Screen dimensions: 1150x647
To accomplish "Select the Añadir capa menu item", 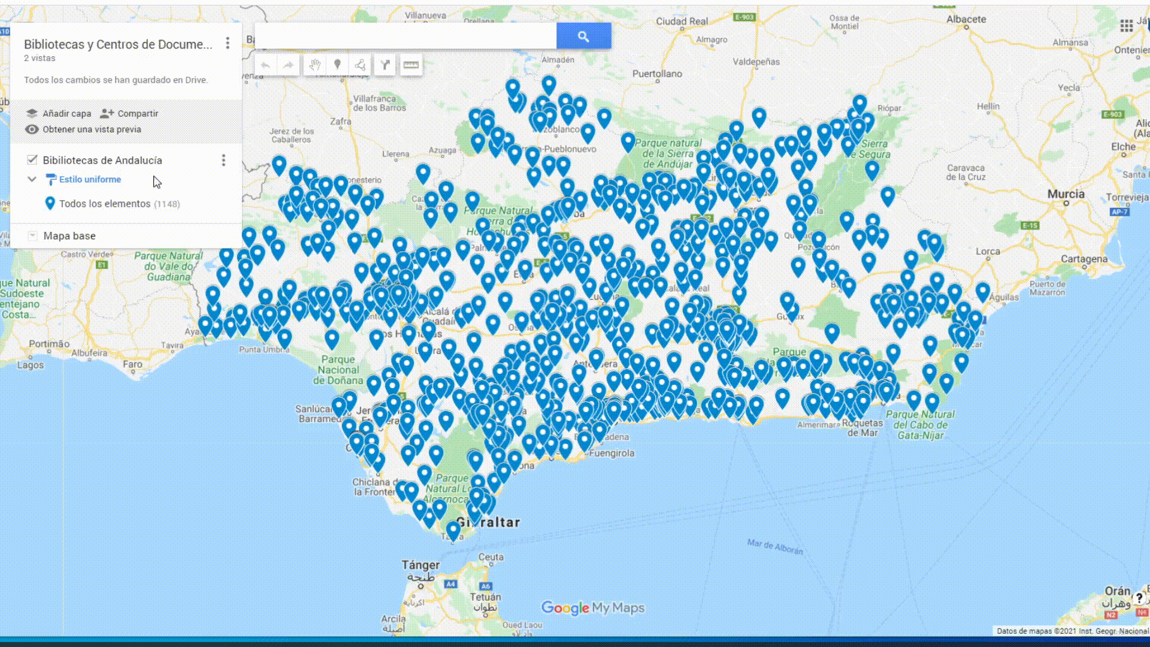I will tap(66, 113).
